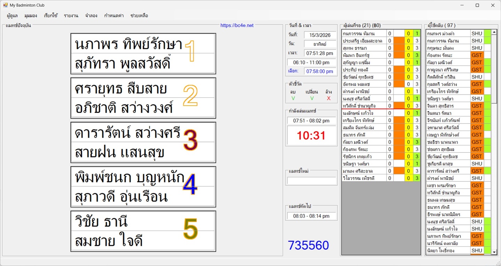Select ประทีป ทองดี in the waiting list
The height and width of the screenshot is (266, 501).
[364, 70]
